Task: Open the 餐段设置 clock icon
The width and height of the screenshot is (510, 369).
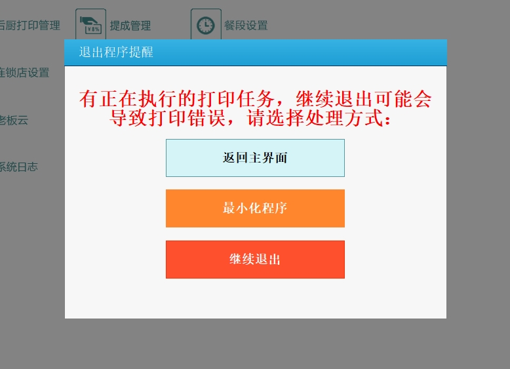Action: (206, 24)
